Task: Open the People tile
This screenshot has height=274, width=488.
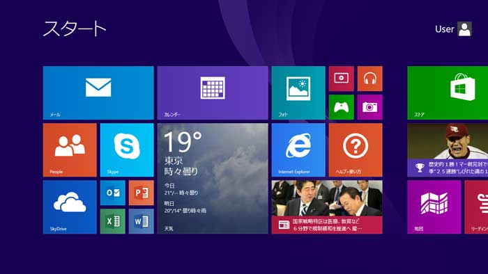Action: pos(70,150)
